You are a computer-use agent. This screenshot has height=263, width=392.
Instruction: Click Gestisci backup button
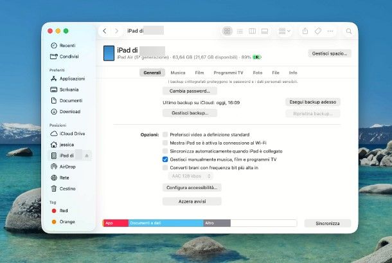pos(190,113)
